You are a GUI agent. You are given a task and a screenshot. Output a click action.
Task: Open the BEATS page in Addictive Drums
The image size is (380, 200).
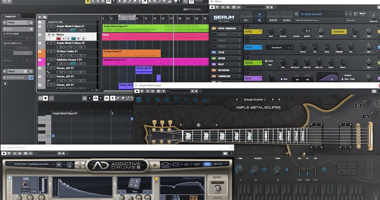[x=218, y=164]
